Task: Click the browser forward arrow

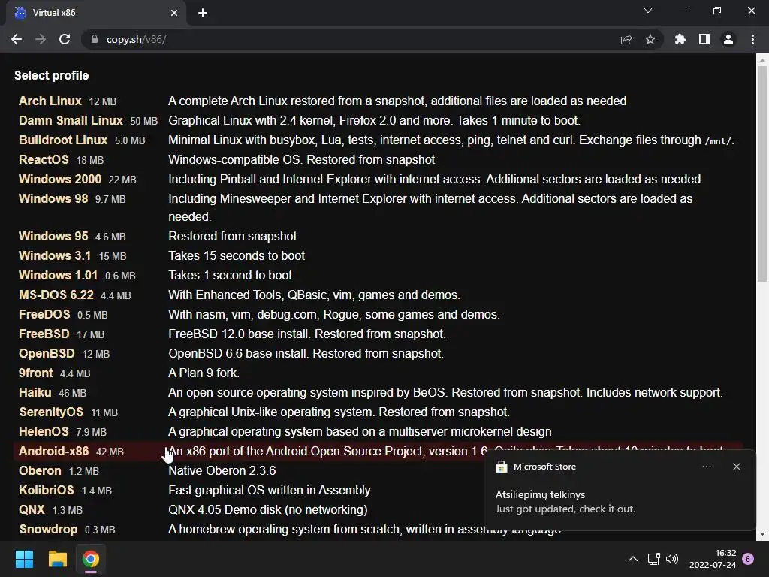Action: (41, 39)
